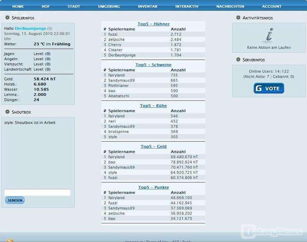This screenshot has width=307, height=242.
Task: Open Nachrichten in the top navigation
Action: pos(230,7)
